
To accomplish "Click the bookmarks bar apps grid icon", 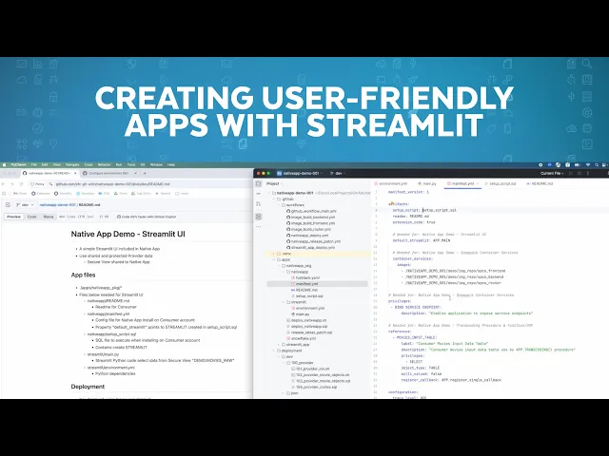I will click(4, 194).
